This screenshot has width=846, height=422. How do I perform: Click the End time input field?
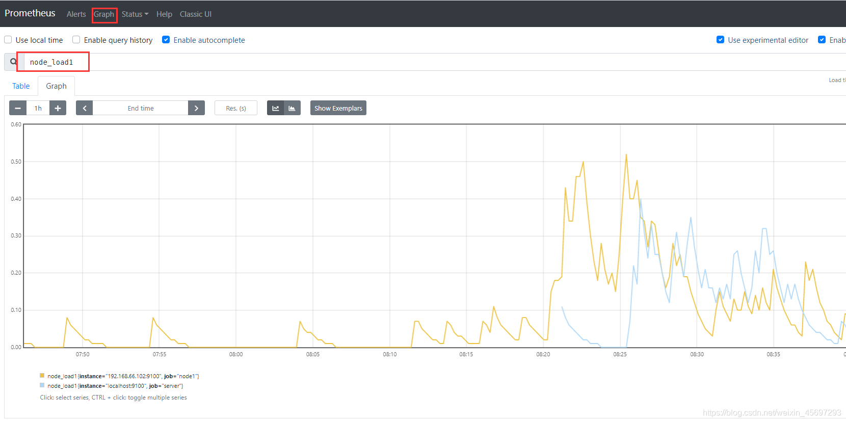(x=141, y=108)
